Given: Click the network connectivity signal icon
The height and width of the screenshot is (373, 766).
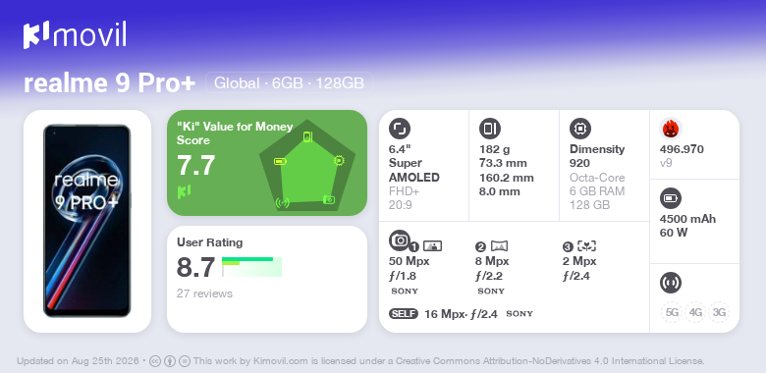Looking at the screenshot, I should coord(671,283).
